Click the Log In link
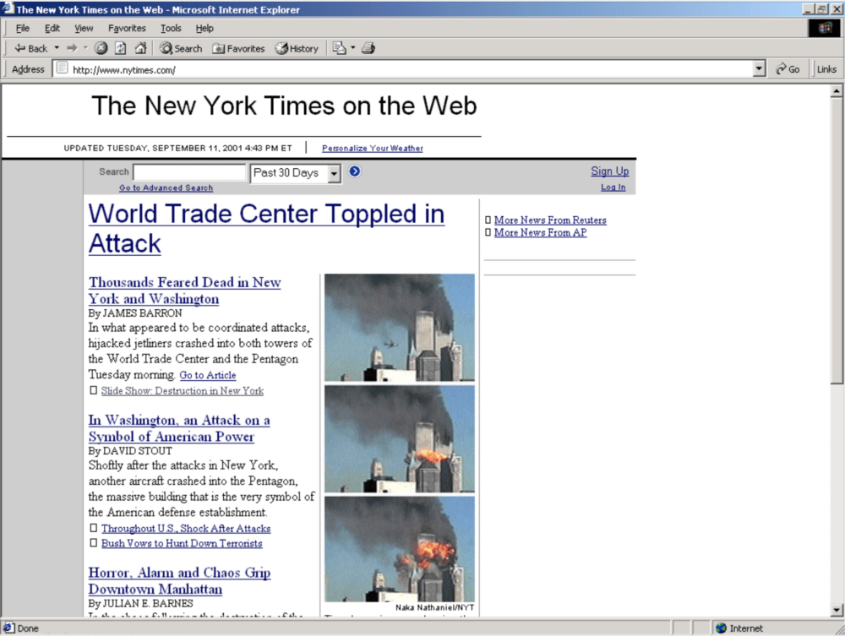Viewport: 845px width, 636px height. click(613, 187)
